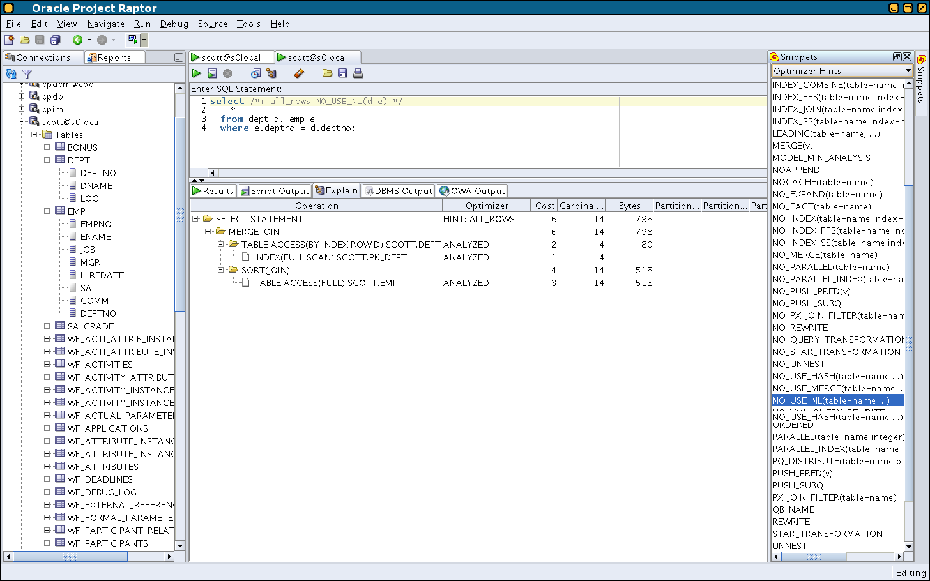Click the Operation column header
This screenshot has width=930, height=581.
coord(317,206)
